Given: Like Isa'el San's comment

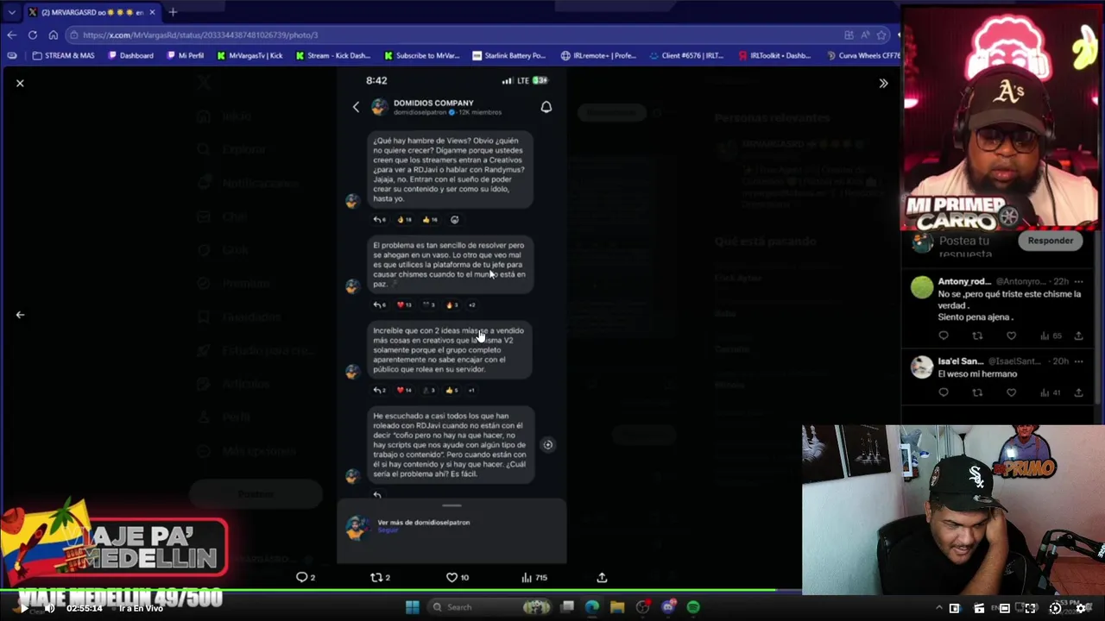Looking at the screenshot, I should point(1011,392).
